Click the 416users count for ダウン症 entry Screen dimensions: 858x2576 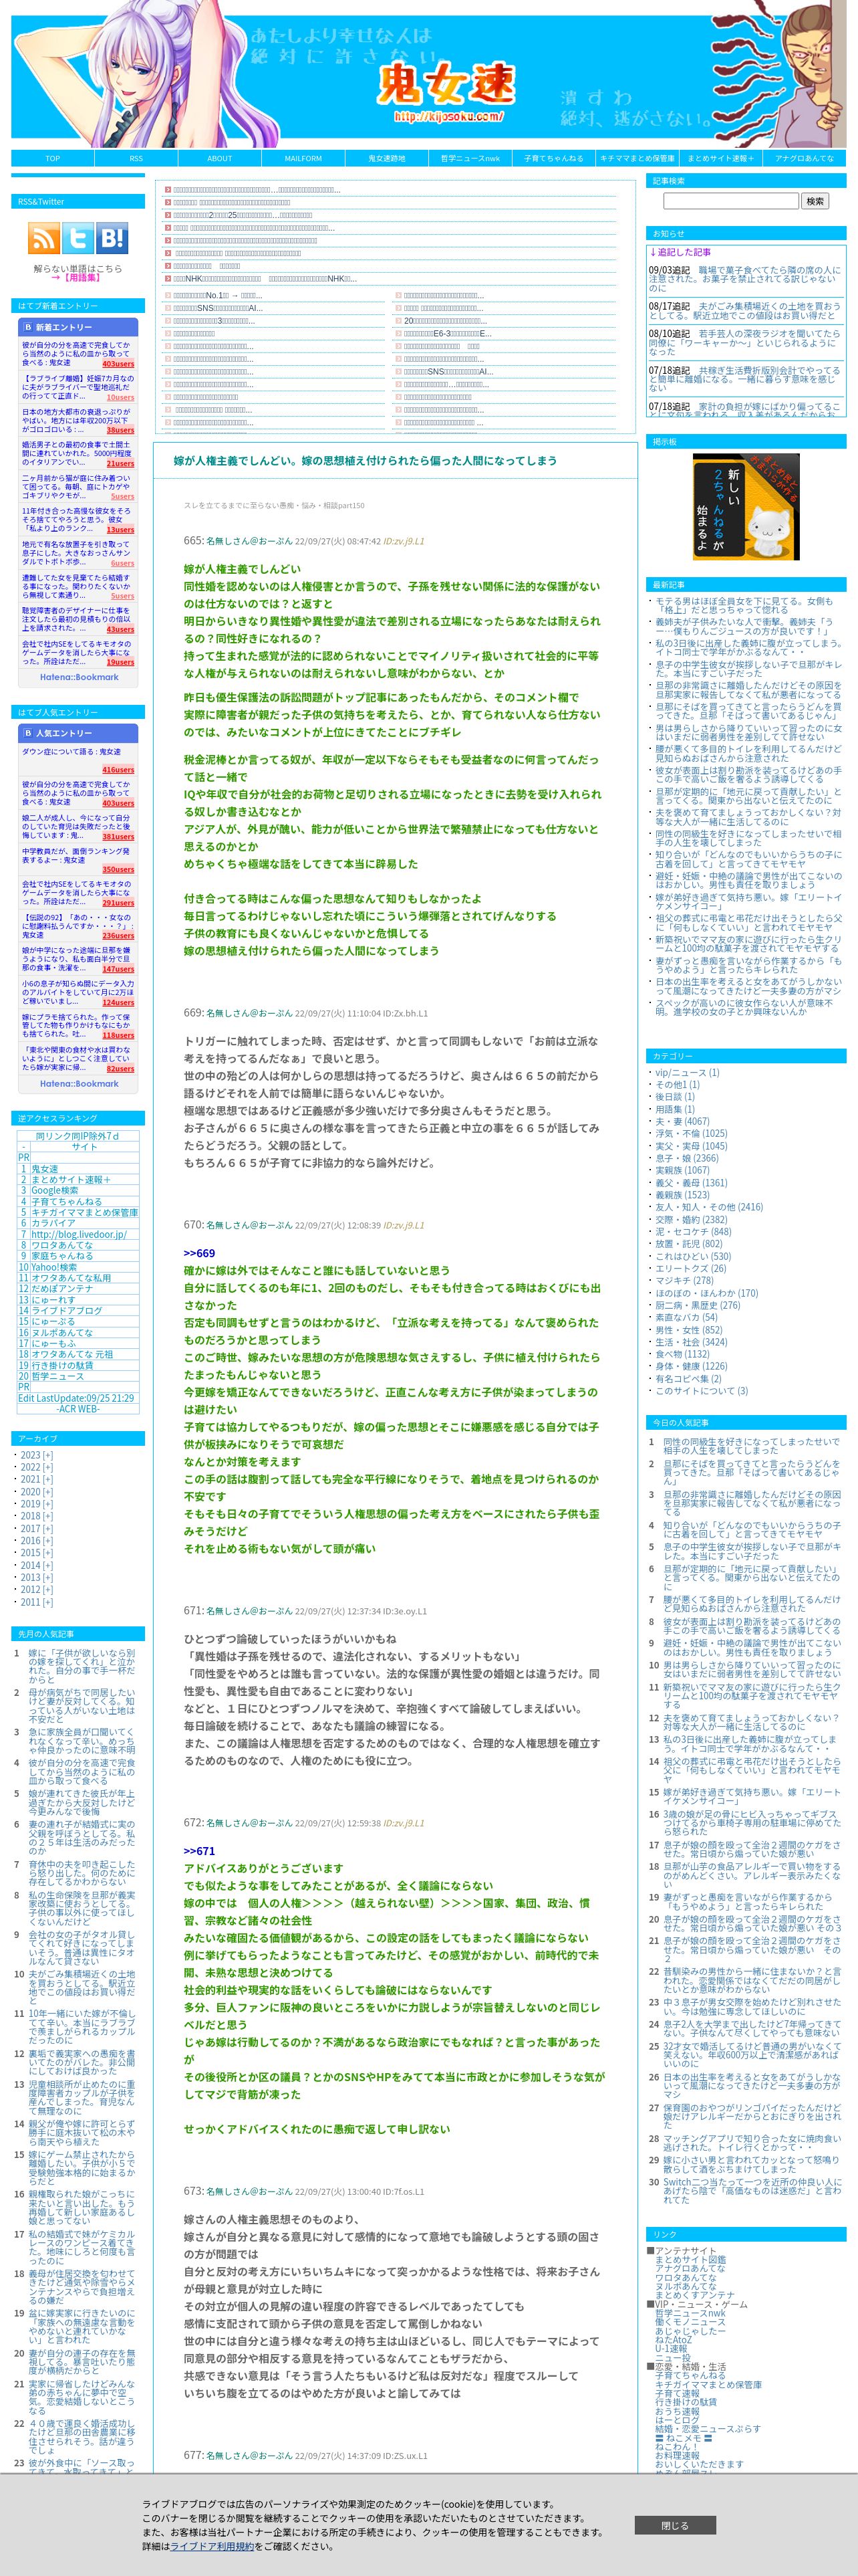tap(118, 770)
